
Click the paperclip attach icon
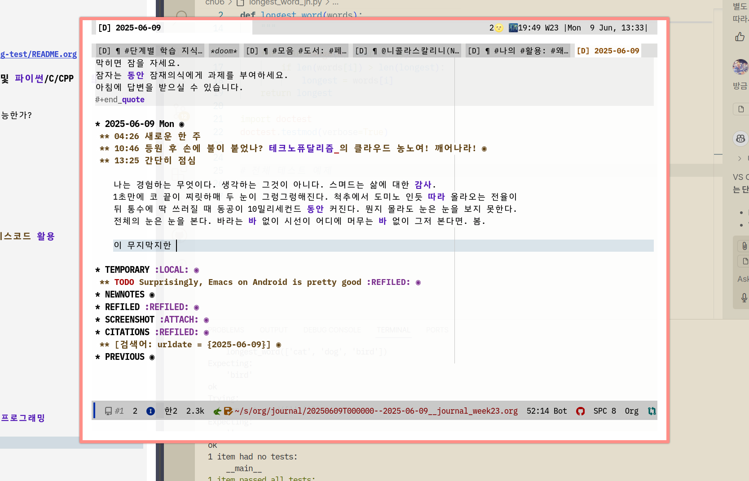point(744,246)
